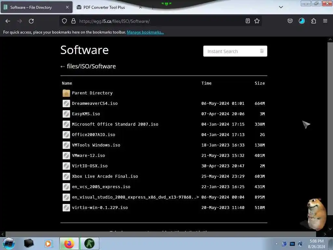
Task: Click the disc icon for en_vcs_2005_express.iso
Action: [66, 187]
